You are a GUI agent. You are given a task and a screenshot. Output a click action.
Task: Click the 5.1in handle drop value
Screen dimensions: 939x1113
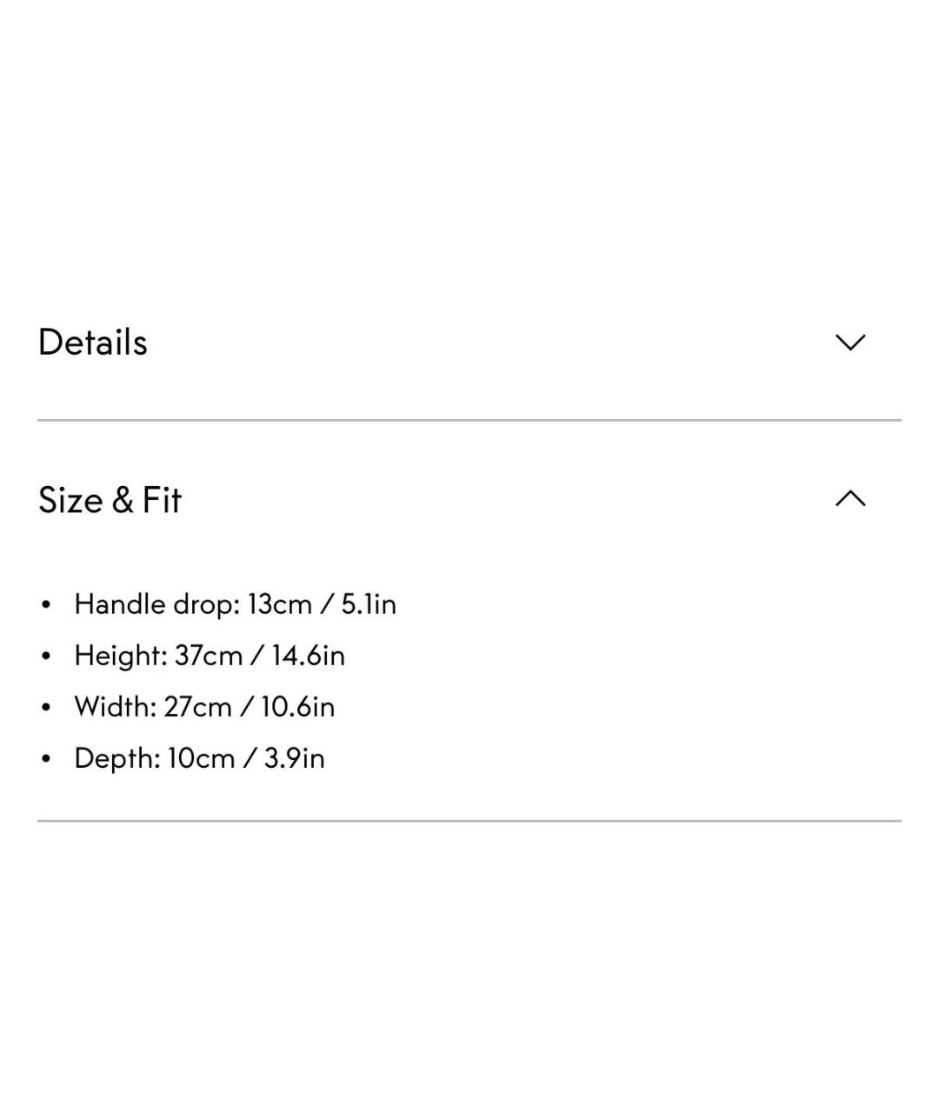pos(369,604)
